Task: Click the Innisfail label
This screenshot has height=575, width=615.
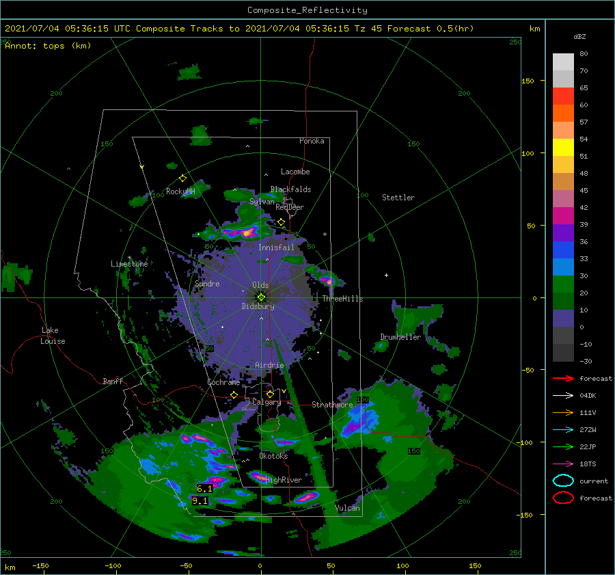Action: (x=276, y=248)
